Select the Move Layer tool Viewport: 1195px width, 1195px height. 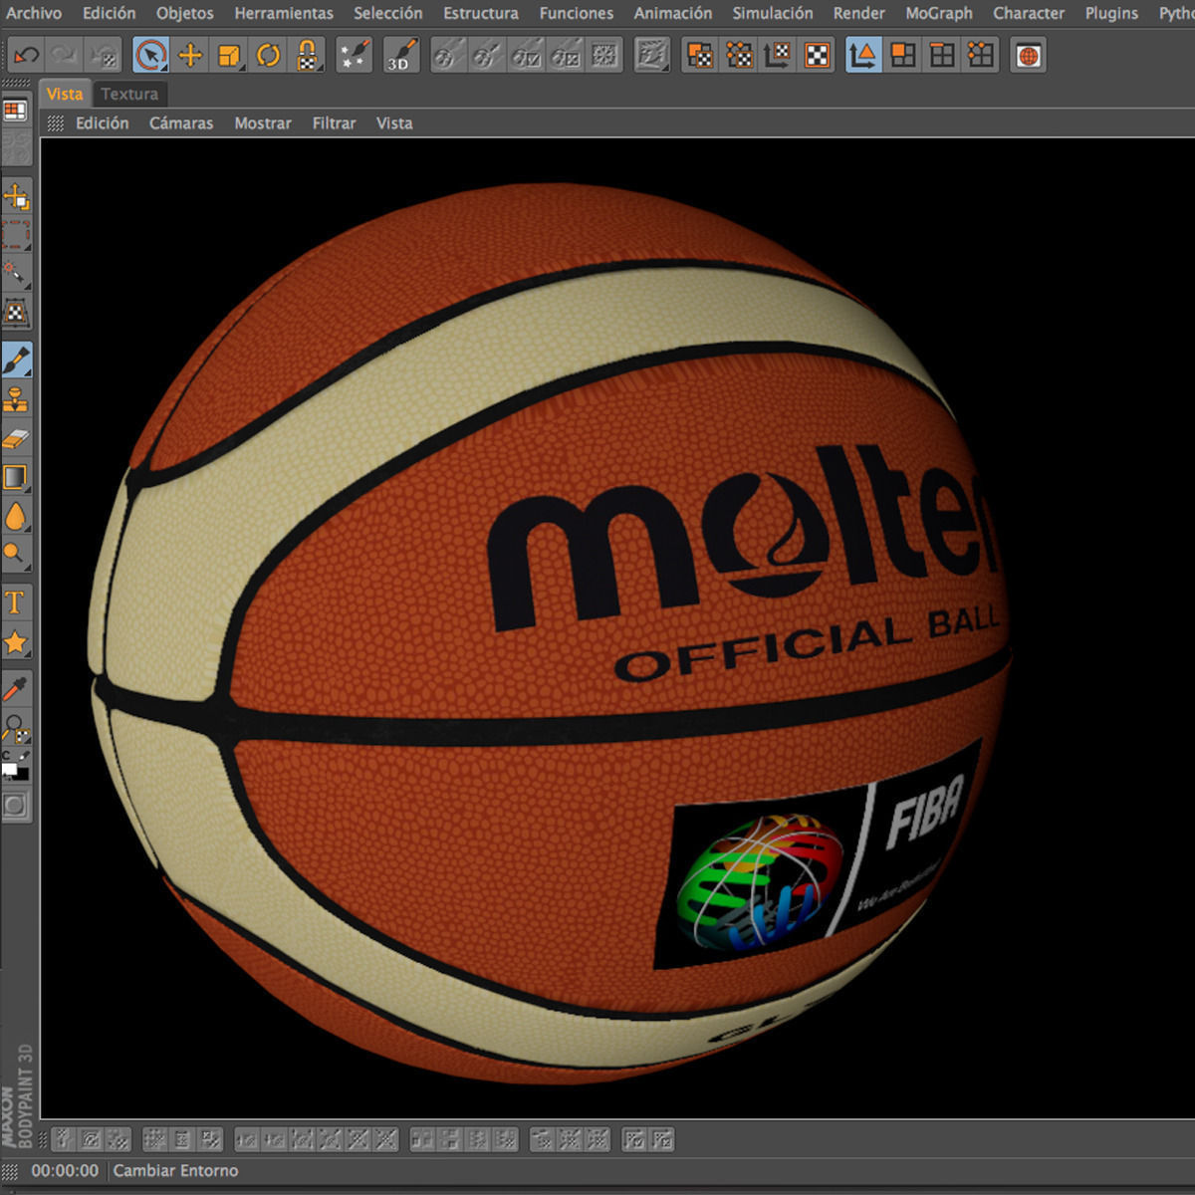[16, 196]
